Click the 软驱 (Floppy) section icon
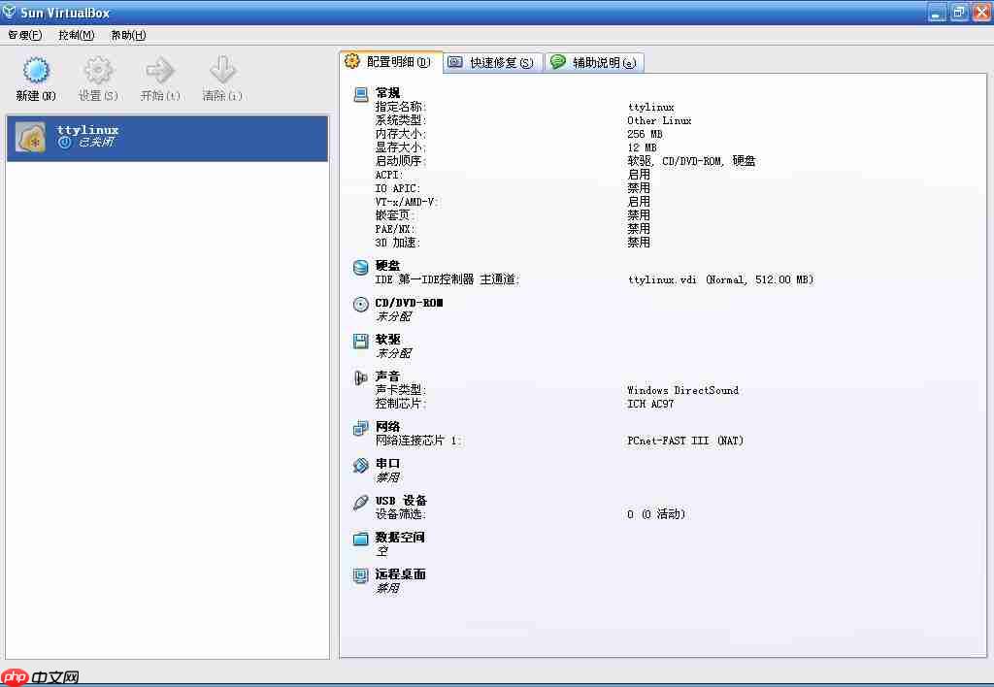 360,341
